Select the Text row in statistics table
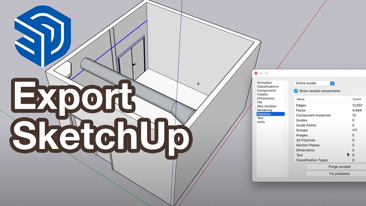Screen dimensions: 366x206 tap(330, 155)
